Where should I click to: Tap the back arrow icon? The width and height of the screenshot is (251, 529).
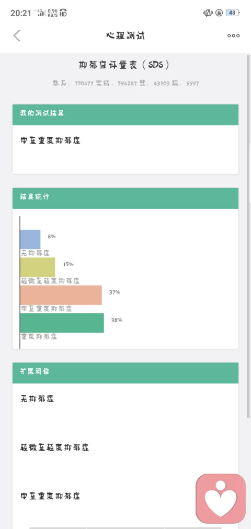17,36
